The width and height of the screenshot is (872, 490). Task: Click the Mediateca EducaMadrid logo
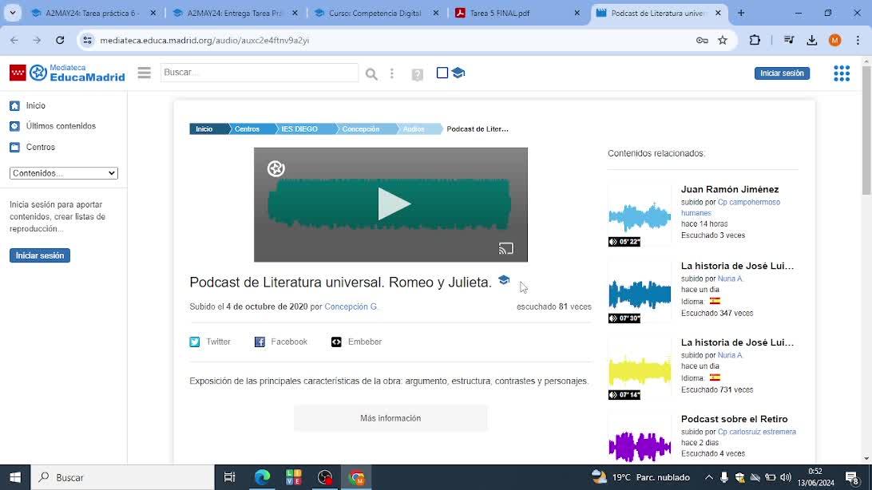click(67, 73)
